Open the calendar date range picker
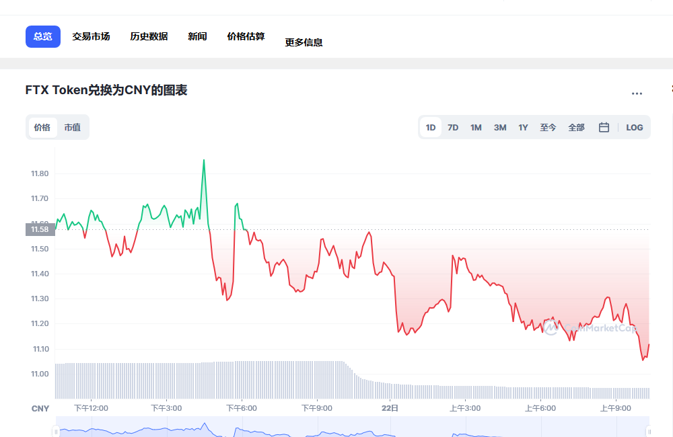Image resolution: width=673 pixels, height=437 pixels. (x=604, y=127)
